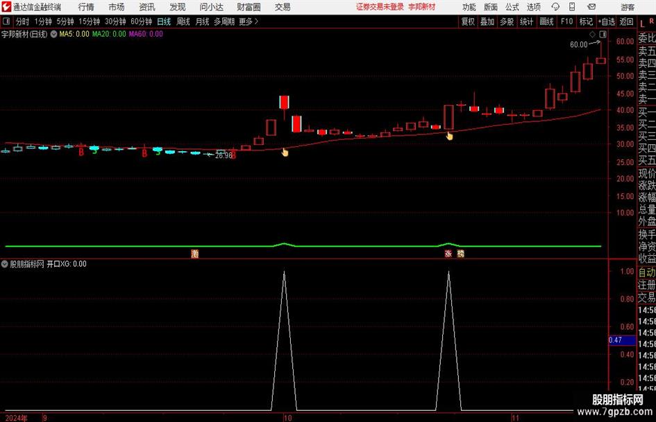
Task: Click the 返回 back button
Action: click(626, 21)
